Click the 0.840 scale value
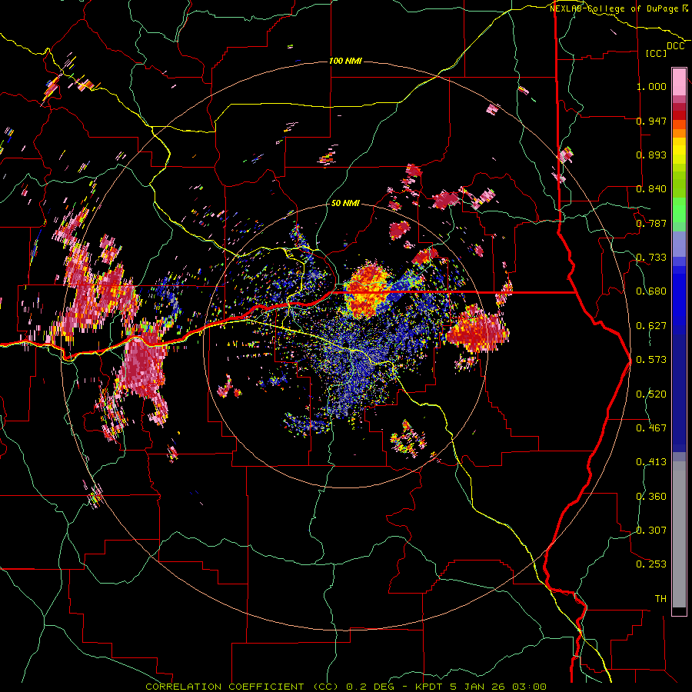The image size is (692, 692). [651, 189]
